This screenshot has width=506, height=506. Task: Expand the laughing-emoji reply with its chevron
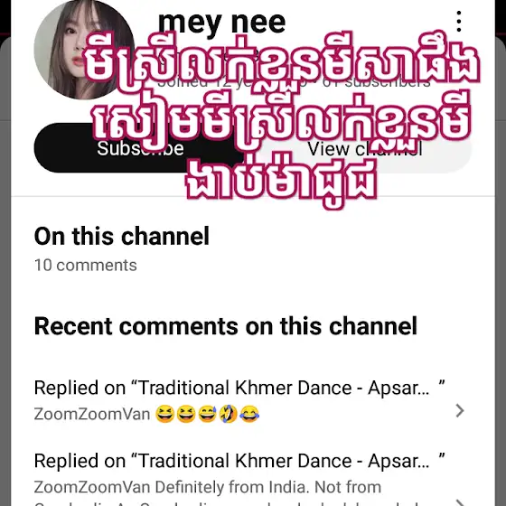460,411
